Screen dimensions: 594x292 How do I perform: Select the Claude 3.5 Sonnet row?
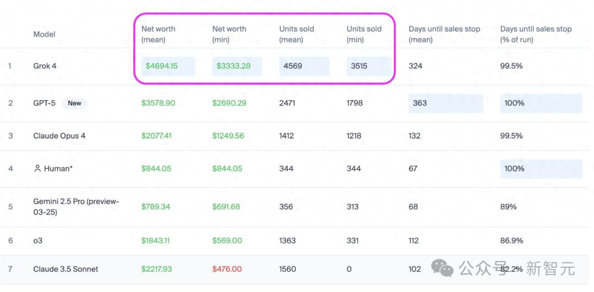pos(65,269)
